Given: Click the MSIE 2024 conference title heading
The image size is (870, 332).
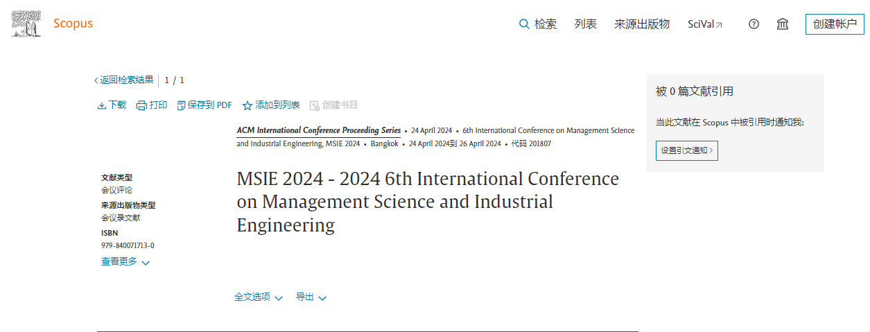Looking at the screenshot, I should coord(428,202).
